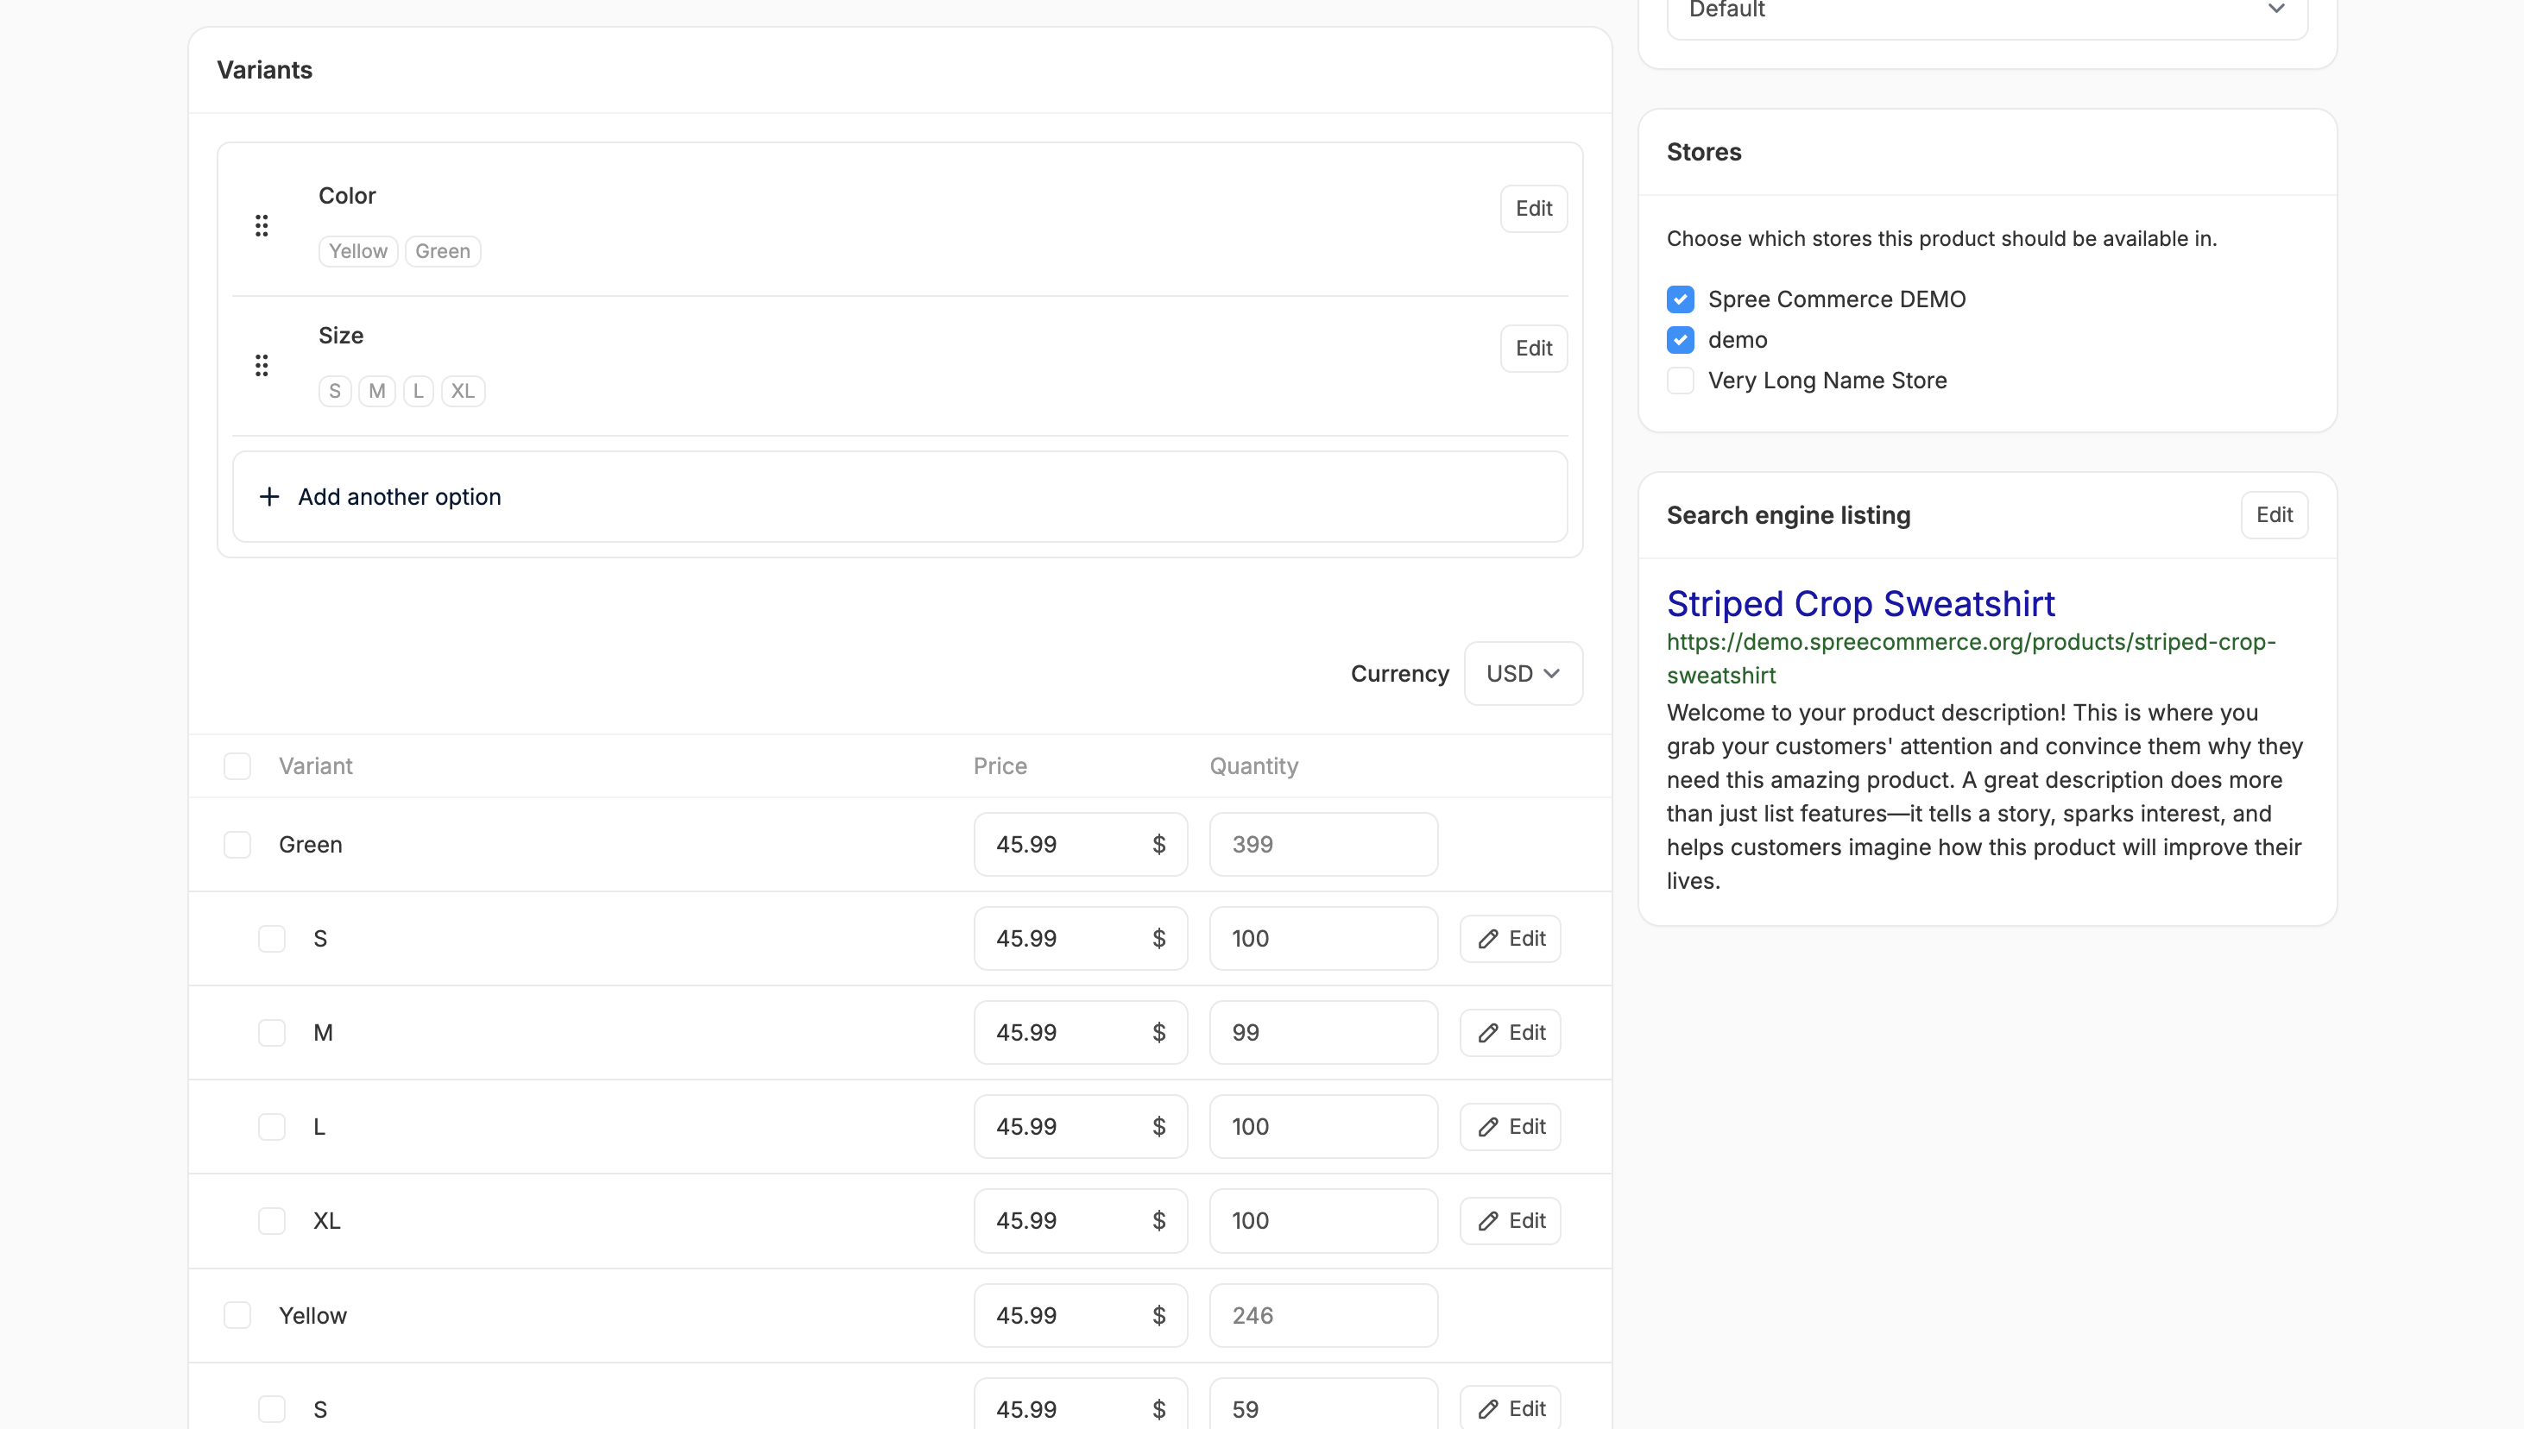
Task: Edit the Size option
Action: pyautogui.click(x=1533, y=349)
